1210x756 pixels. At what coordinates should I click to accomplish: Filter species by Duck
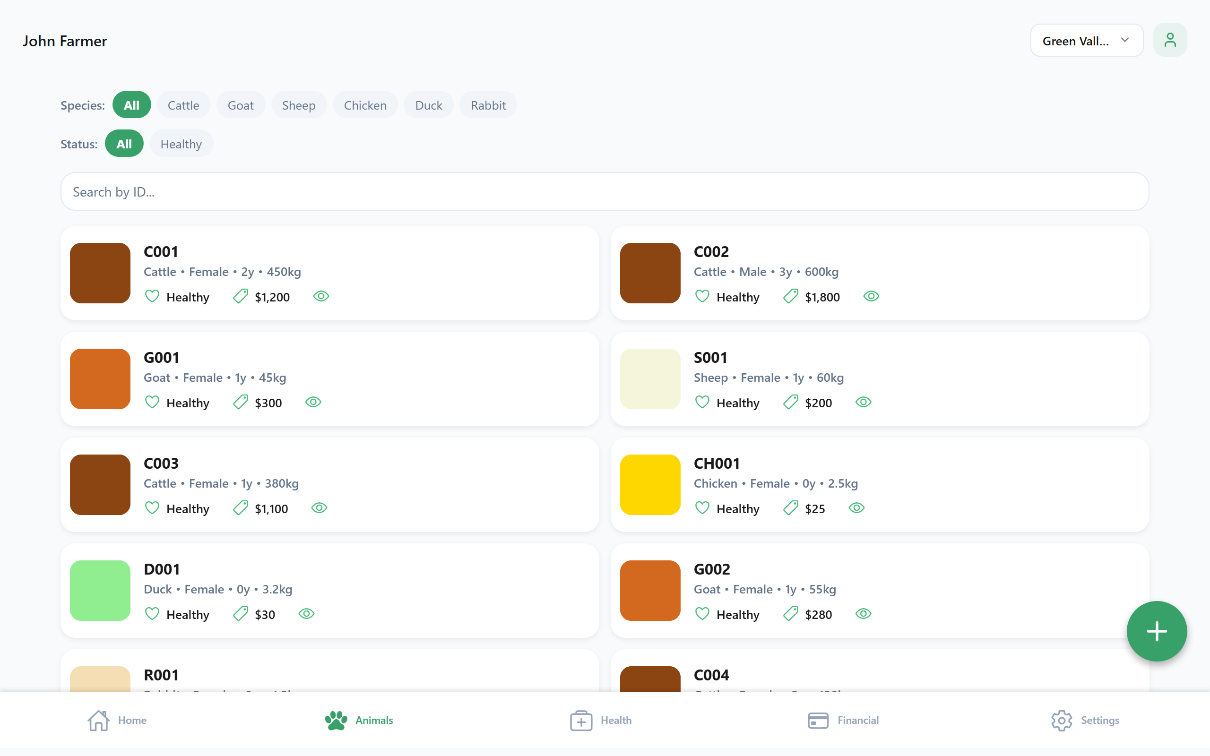[x=429, y=105]
